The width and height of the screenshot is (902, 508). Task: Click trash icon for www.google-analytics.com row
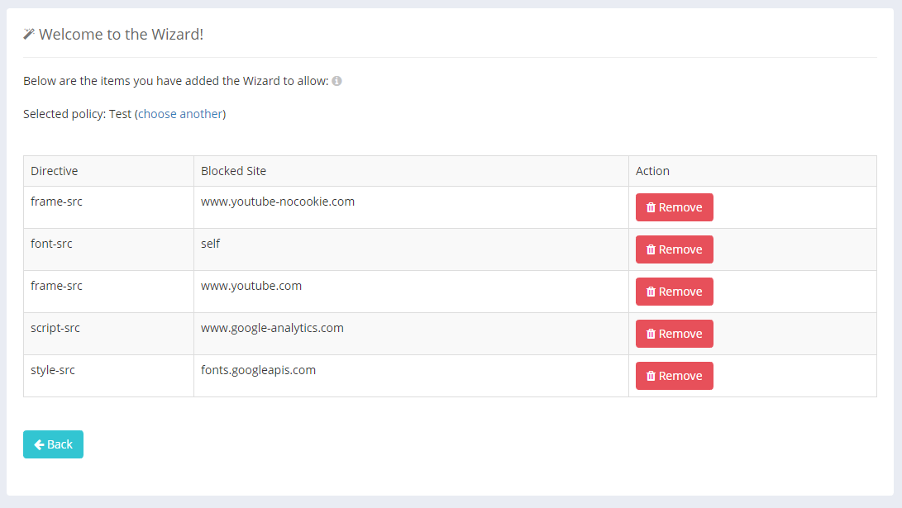click(651, 334)
